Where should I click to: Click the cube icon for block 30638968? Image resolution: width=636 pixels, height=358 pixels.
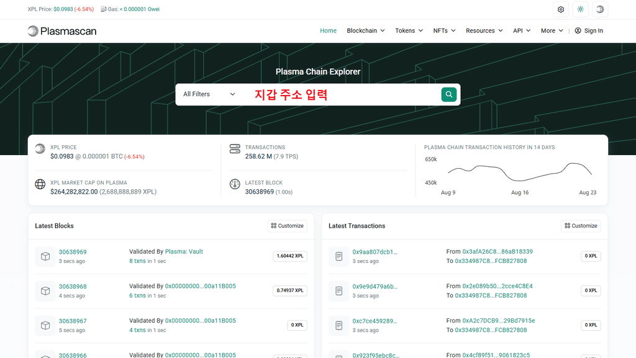(45, 291)
